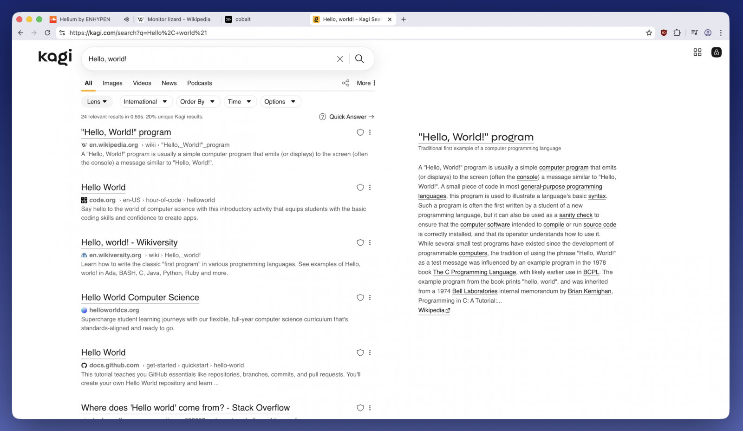The height and width of the screenshot is (431, 743).
Task: Expand the International region dropdown
Action: (146, 102)
